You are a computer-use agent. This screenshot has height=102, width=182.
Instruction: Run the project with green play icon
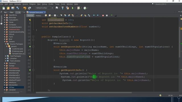[73, 8]
